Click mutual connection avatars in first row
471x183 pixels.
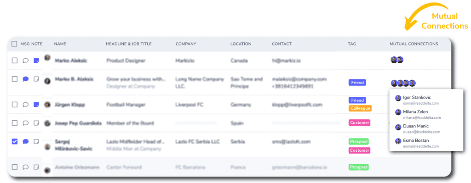[397, 60]
